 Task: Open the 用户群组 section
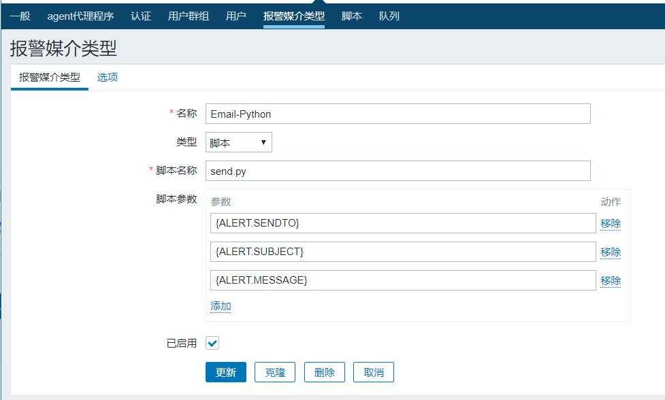pos(189,16)
